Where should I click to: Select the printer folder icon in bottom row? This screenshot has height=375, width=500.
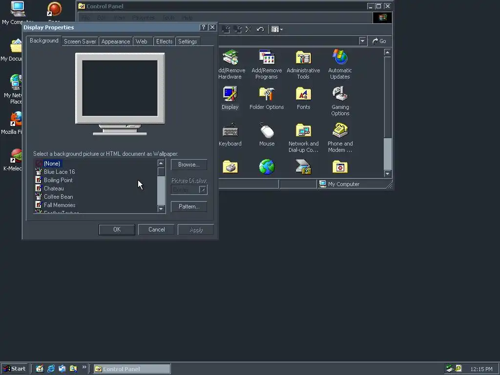[230, 167]
